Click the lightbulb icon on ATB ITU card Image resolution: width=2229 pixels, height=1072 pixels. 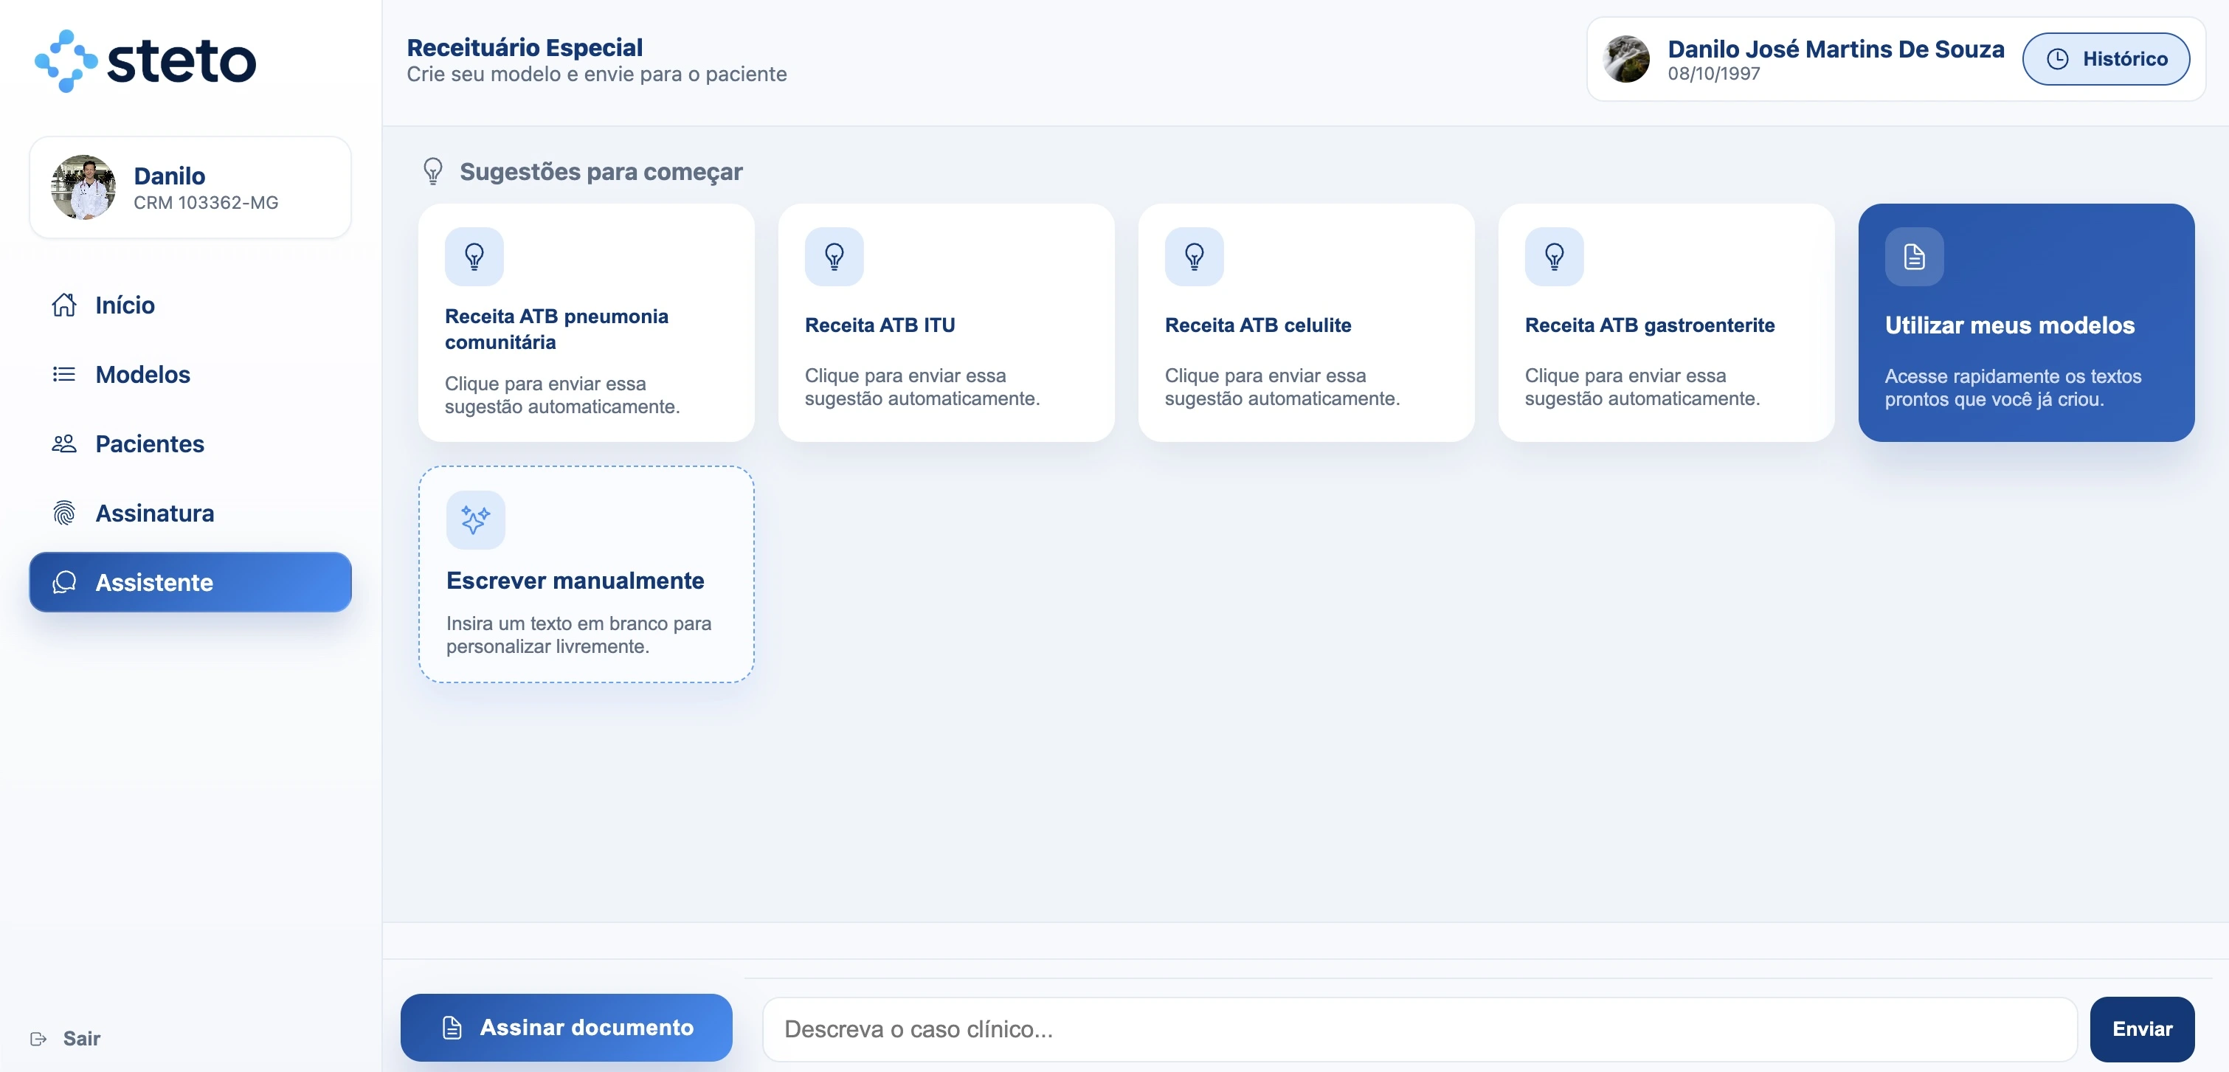click(x=834, y=256)
